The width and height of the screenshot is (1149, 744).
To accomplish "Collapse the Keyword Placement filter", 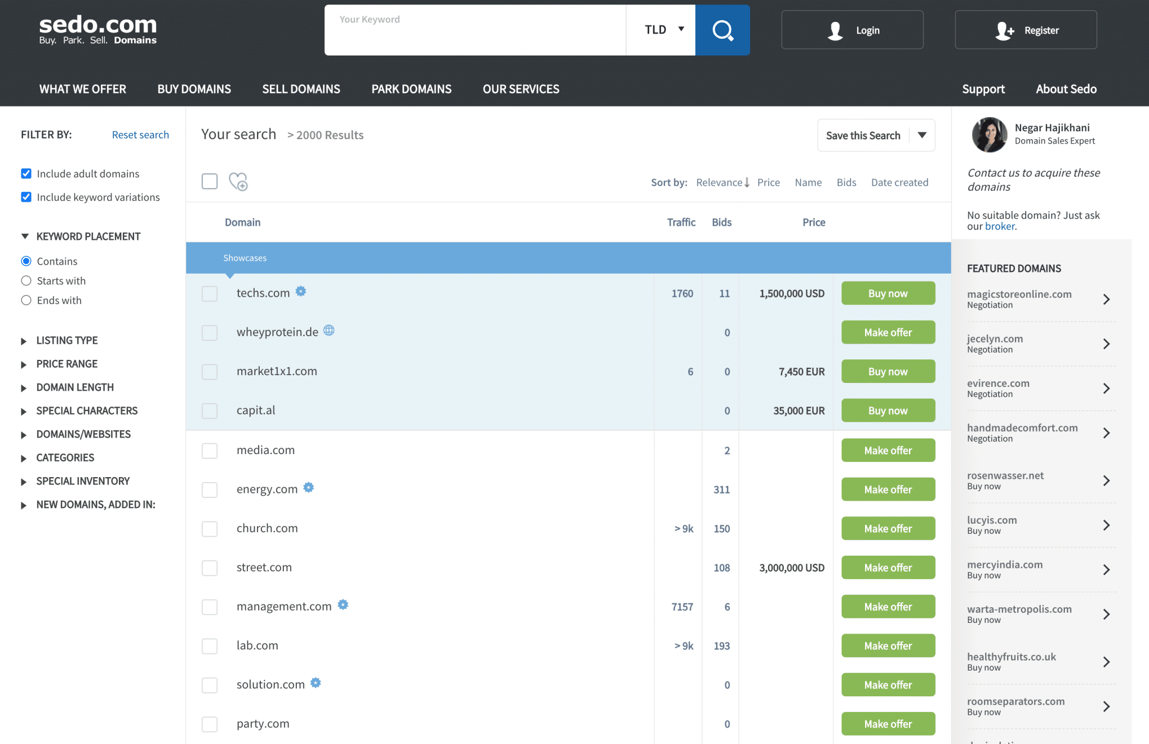I will [x=81, y=237].
